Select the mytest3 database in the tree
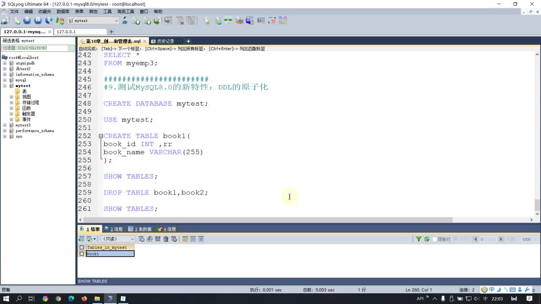 pos(23,125)
